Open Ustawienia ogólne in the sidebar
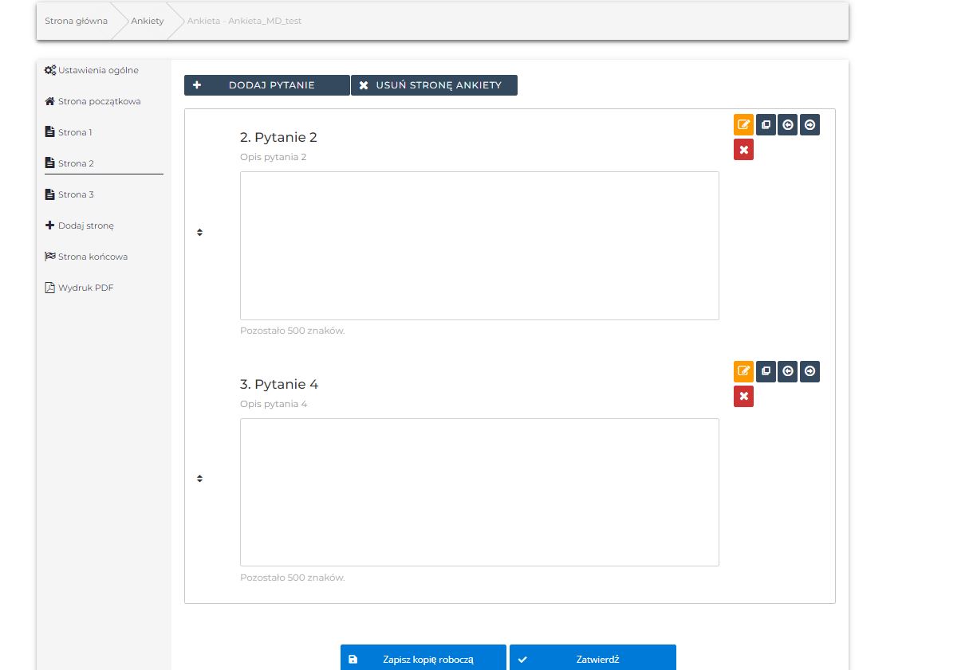Viewport: 973px width, 670px height. [97, 70]
